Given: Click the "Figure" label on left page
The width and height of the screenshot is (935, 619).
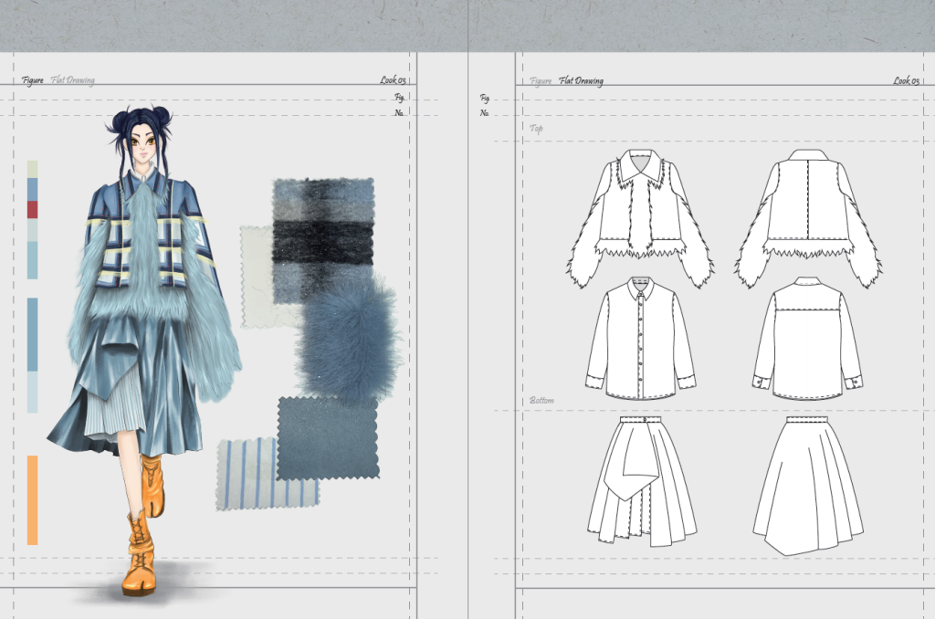Looking at the screenshot, I should (33, 80).
